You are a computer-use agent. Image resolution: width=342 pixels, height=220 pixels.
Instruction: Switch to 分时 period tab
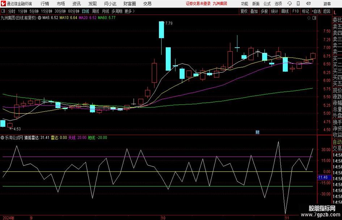[x=12, y=11]
